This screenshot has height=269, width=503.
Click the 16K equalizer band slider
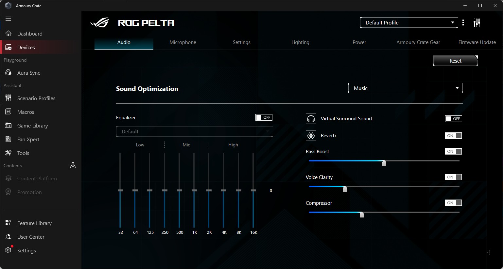253,190
